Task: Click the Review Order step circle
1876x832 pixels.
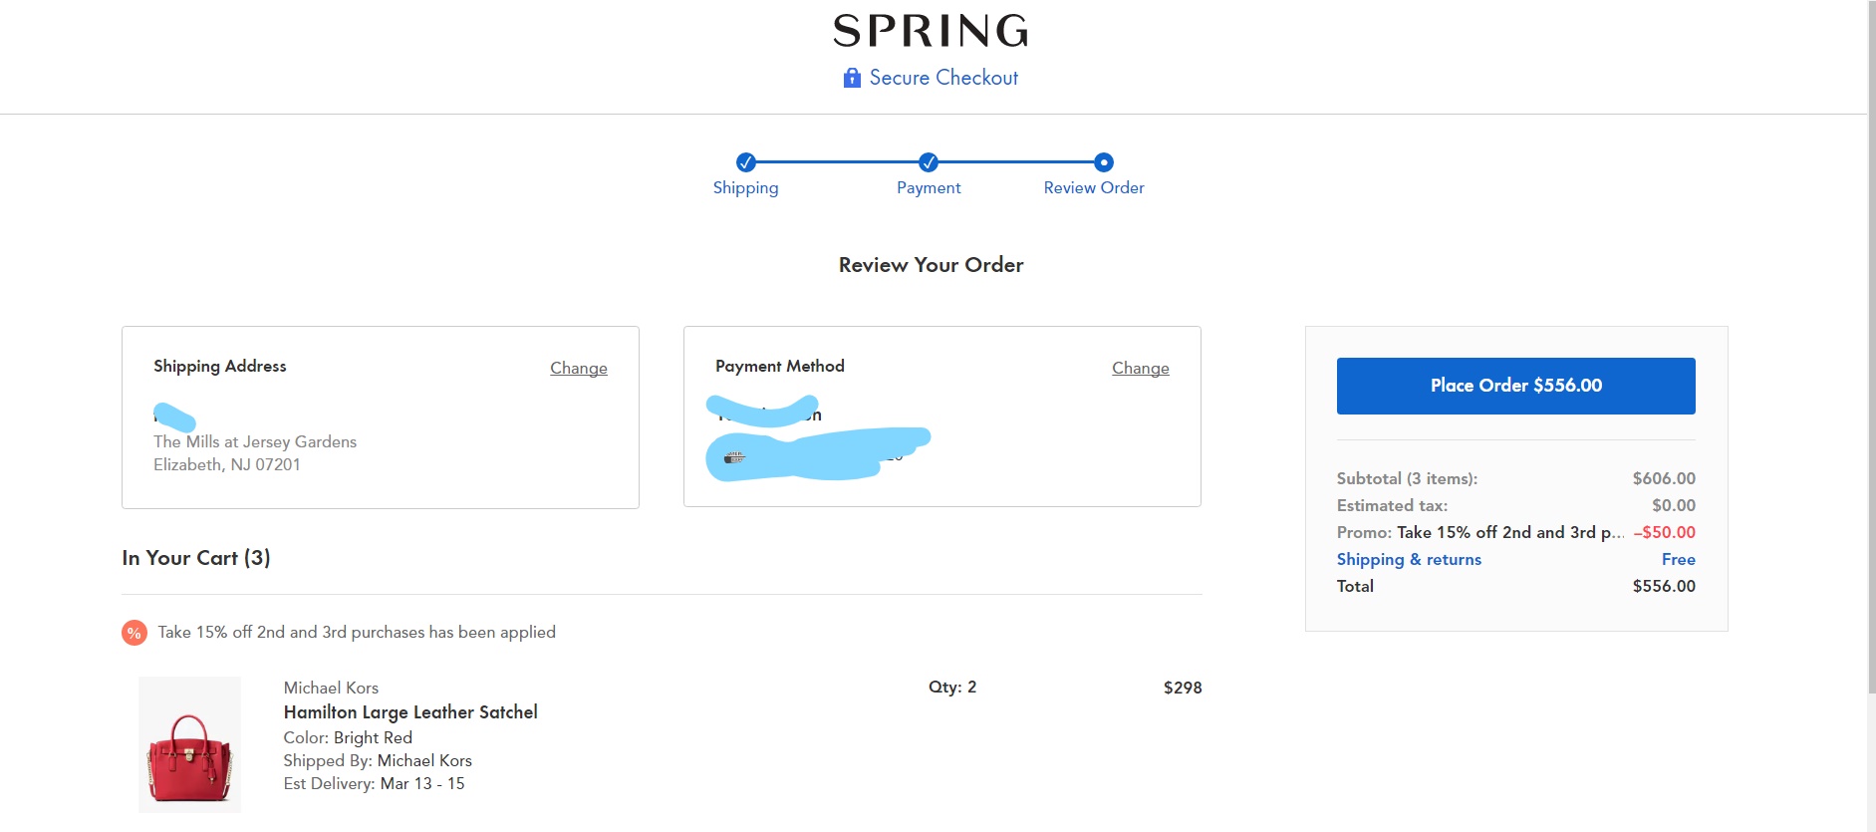Action: [x=1103, y=162]
